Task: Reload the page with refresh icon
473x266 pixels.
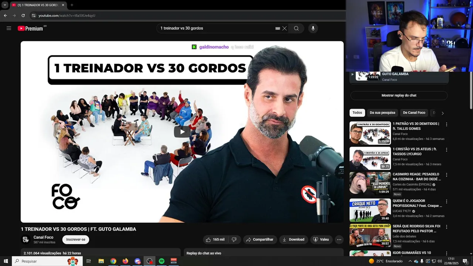Action: coord(23,16)
